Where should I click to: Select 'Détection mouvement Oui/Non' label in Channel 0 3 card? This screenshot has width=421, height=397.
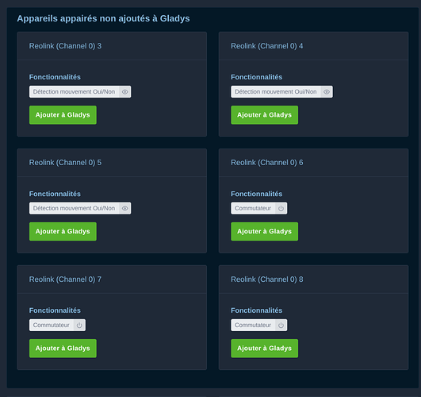[74, 92]
